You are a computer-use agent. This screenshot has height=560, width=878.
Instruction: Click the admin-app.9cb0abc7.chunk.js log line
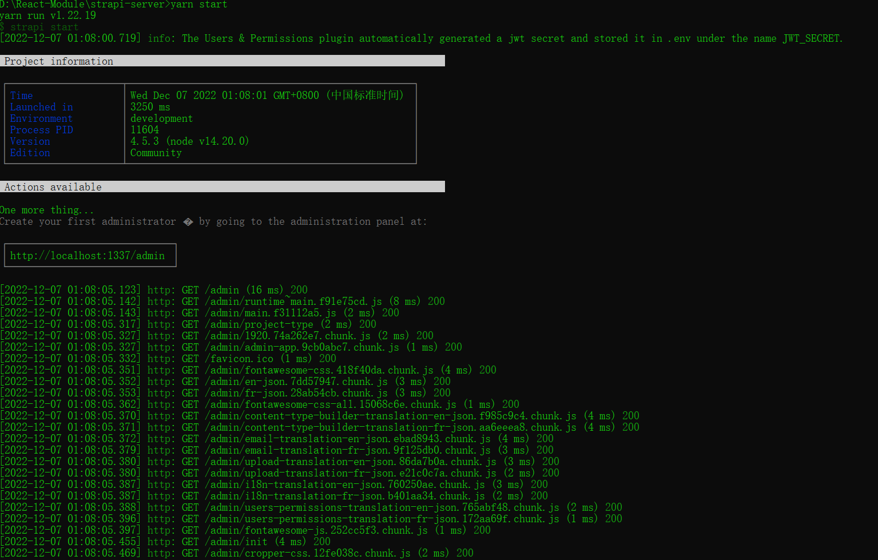(231, 347)
